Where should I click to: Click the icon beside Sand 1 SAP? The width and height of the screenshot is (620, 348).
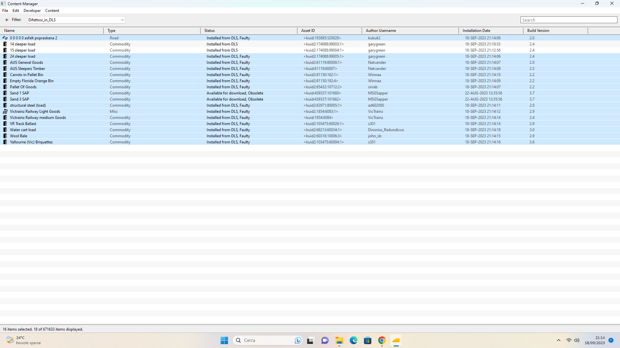click(x=5, y=93)
